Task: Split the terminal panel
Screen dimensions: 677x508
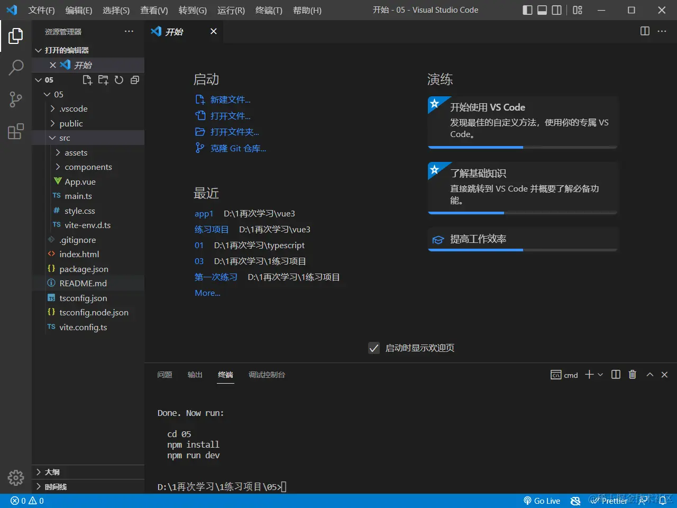Action: pyautogui.click(x=616, y=375)
